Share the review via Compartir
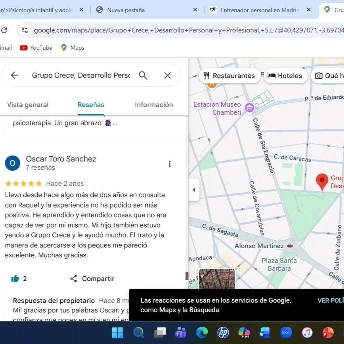This screenshot has width=344, height=344. (x=92, y=279)
